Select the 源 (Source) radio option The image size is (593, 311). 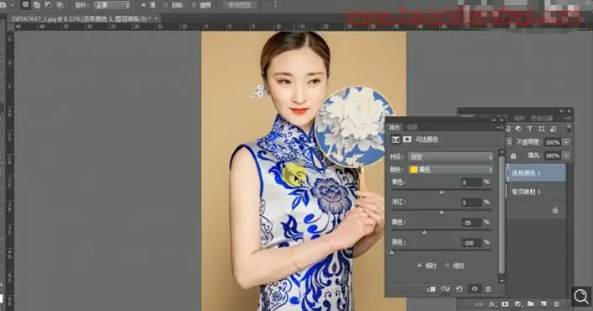144,5
